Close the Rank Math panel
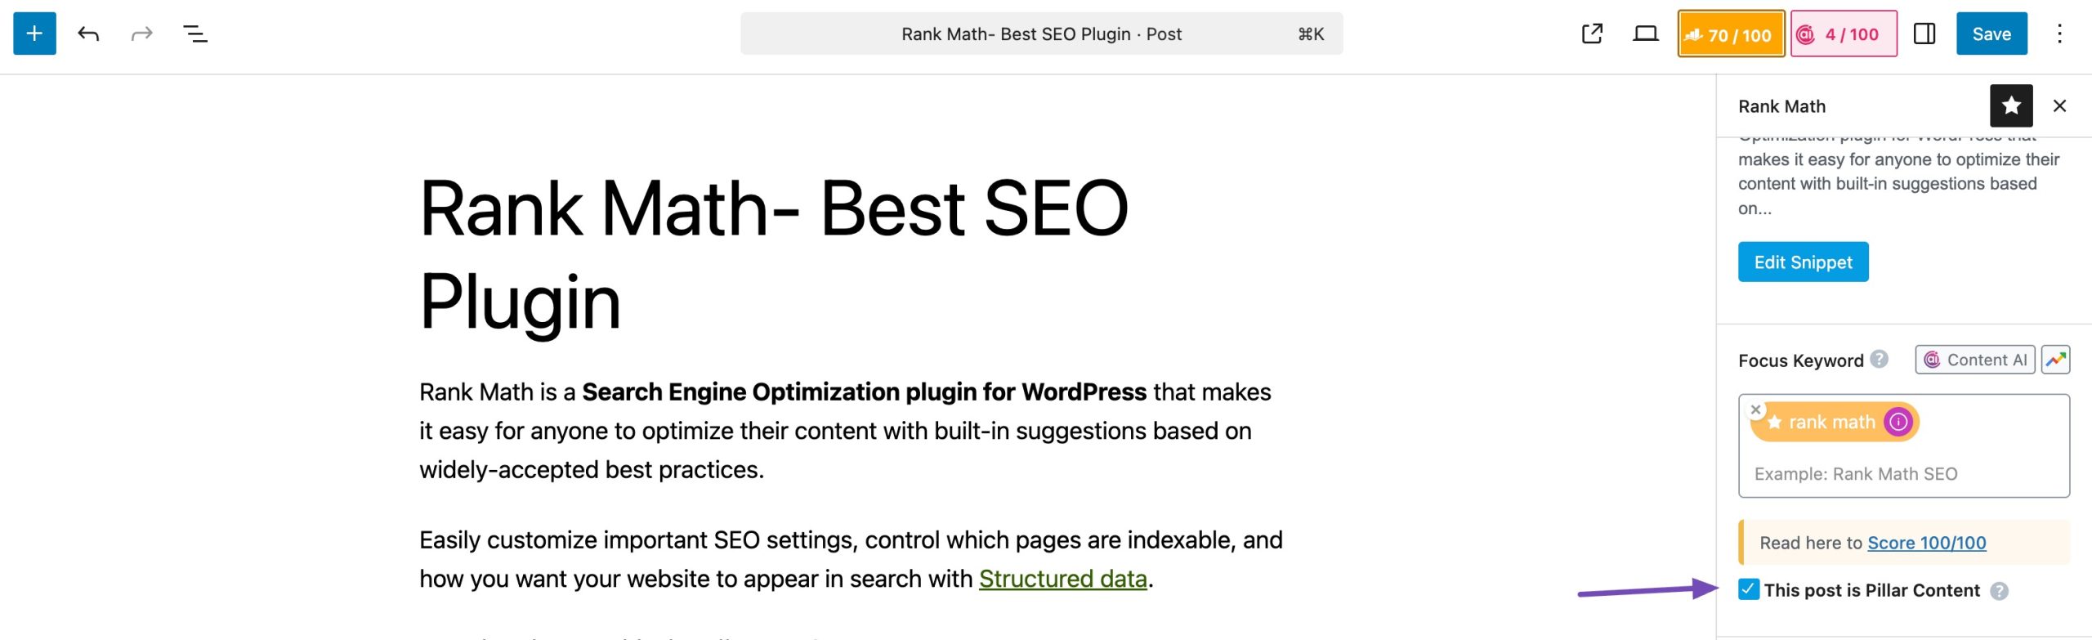 click(x=2059, y=105)
